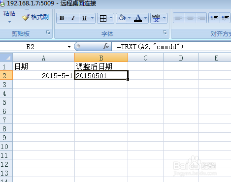231x182 pixels.
Task: Expand the borders dropdown arrow
Action: [111, 18]
